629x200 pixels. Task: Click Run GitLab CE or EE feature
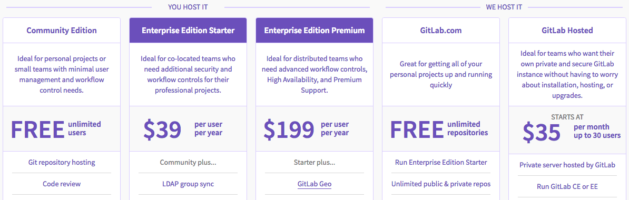pos(567,186)
